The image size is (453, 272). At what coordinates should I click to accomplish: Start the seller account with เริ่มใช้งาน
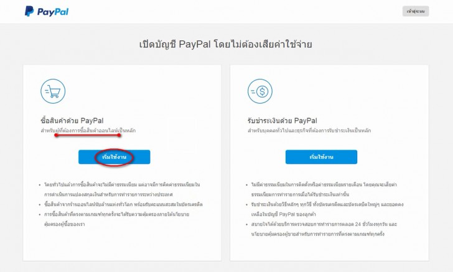(x=321, y=157)
